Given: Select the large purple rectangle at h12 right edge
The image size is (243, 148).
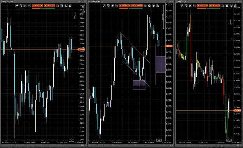Looking at the screenshot, I should (x=161, y=65).
